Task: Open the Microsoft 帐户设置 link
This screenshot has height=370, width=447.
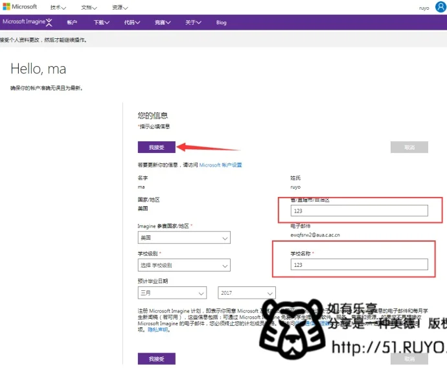Action: [x=220, y=165]
